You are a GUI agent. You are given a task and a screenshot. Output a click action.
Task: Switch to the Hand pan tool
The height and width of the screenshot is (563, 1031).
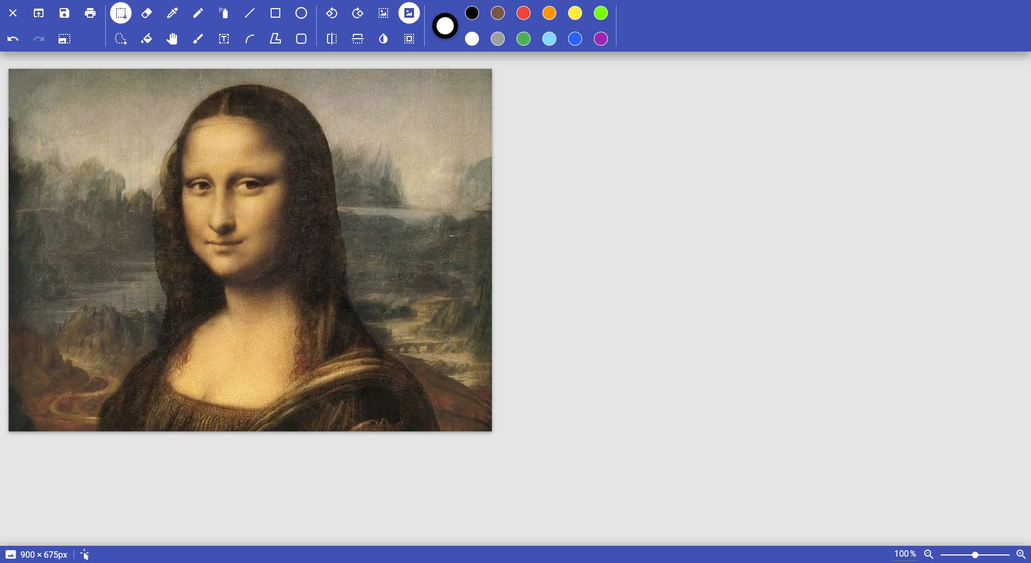pyautogui.click(x=172, y=39)
